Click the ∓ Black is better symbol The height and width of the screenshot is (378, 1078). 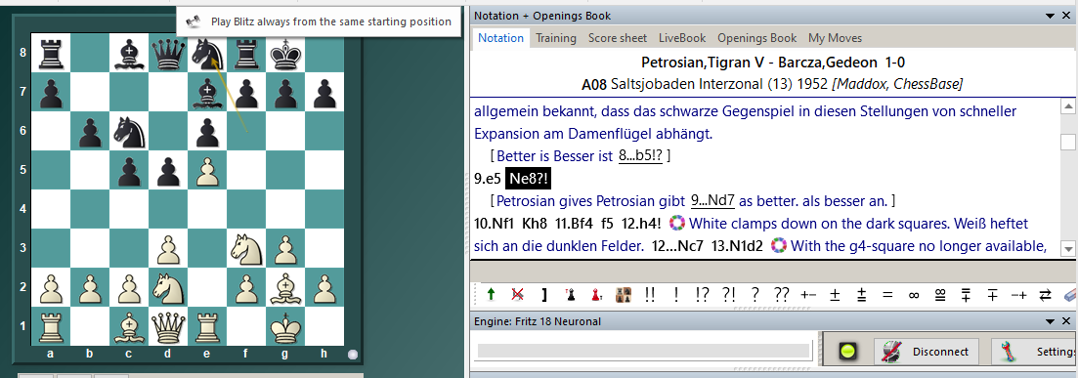[992, 295]
